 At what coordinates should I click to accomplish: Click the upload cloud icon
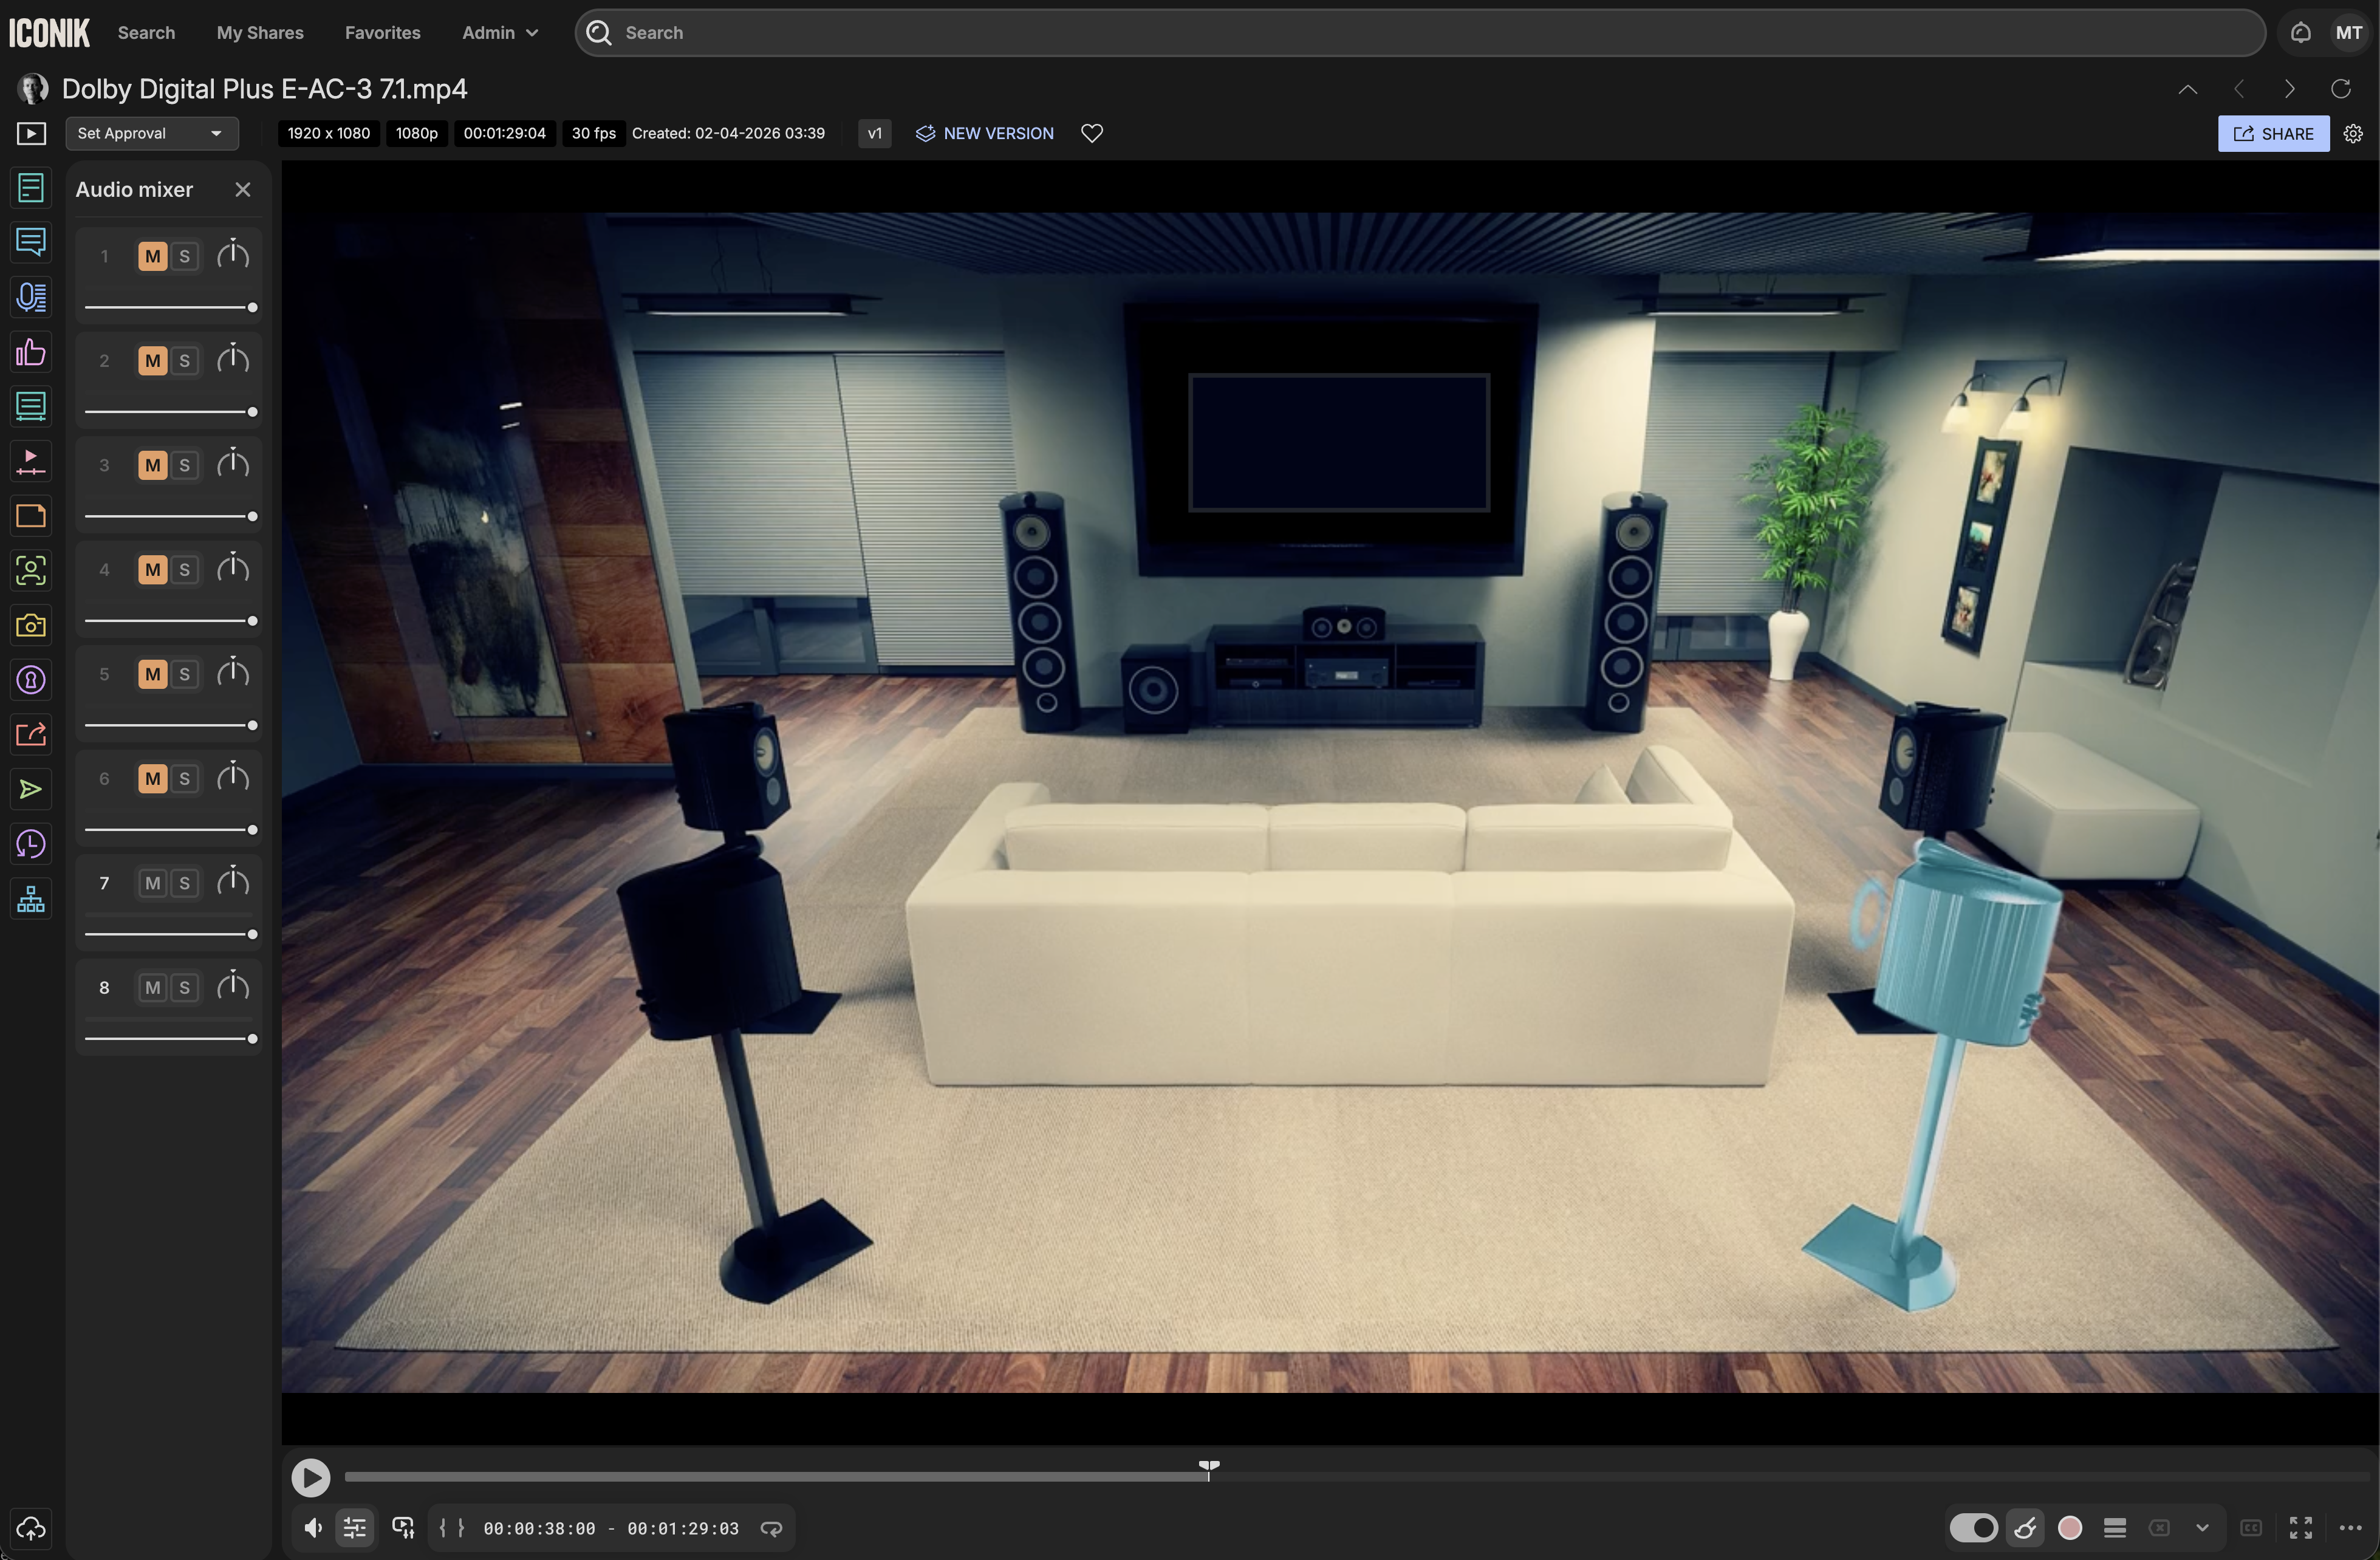pyautogui.click(x=31, y=1528)
